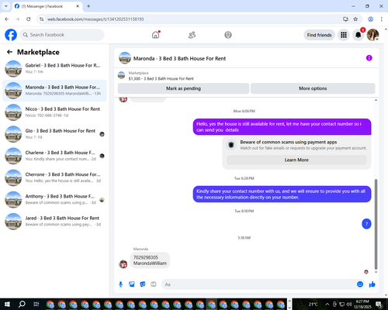Click the More options button
The height and width of the screenshot is (310, 388).
click(x=313, y=88)
